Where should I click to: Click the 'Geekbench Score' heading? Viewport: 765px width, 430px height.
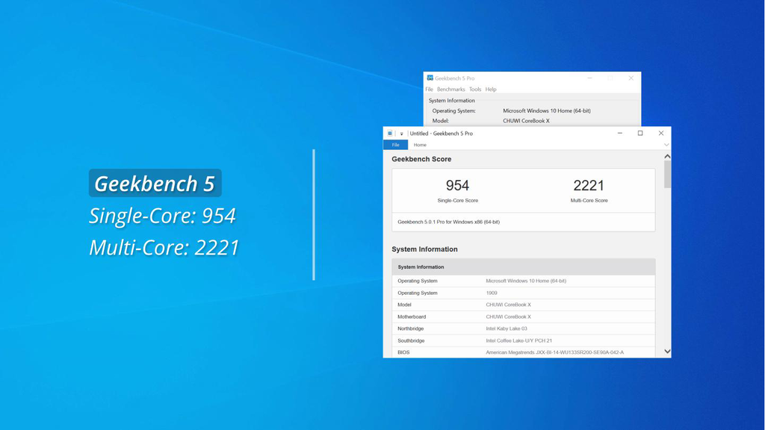(421, 159)
